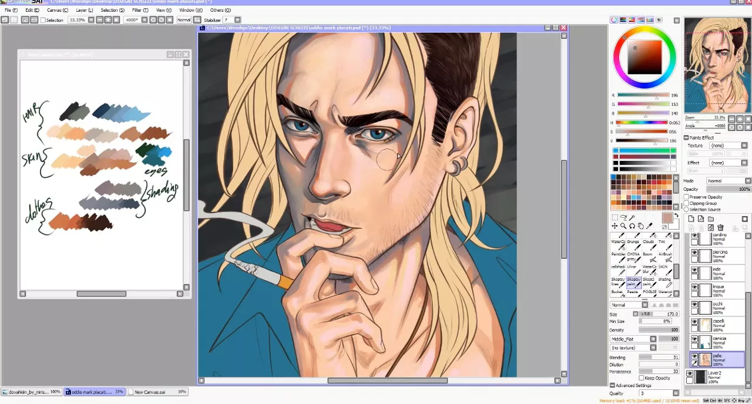Select the Hand pan tool
The image size is (752, 404).
(640, 226)
